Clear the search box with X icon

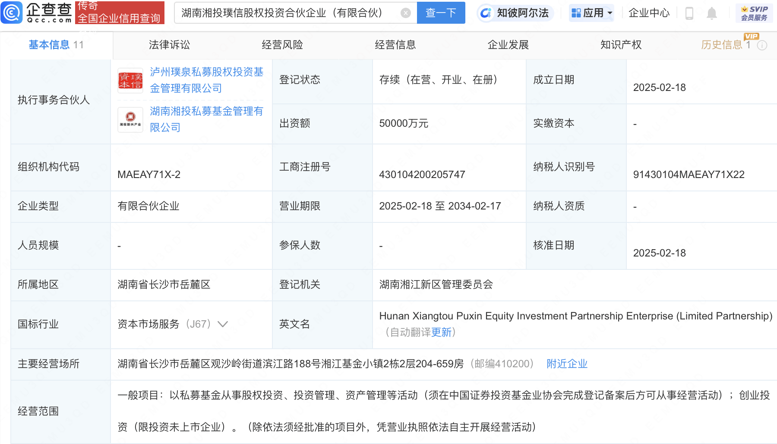(x=405, y=13)
